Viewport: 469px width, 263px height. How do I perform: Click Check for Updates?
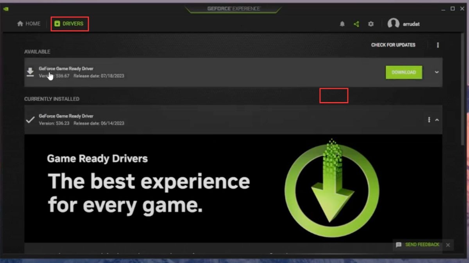[393, 45]
